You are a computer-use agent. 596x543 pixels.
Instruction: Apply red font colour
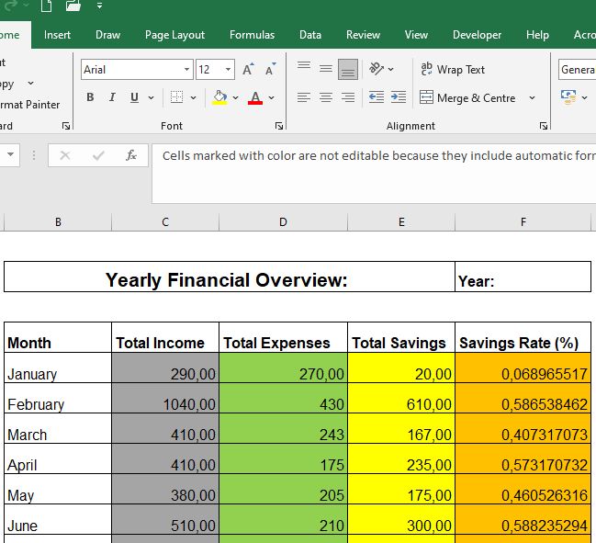[255, 97]
